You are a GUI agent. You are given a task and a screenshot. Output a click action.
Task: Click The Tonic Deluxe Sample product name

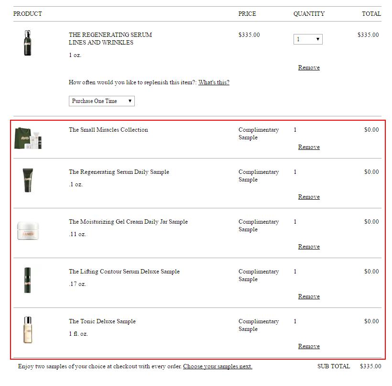click(x=102, y=321)
